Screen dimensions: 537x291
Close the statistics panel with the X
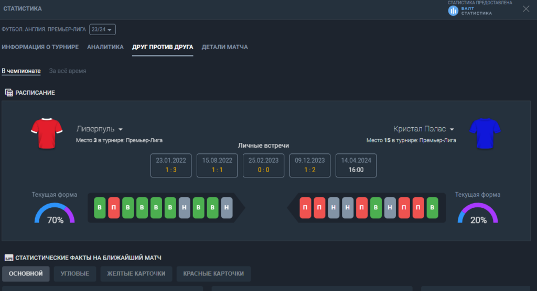coord(526,9)
